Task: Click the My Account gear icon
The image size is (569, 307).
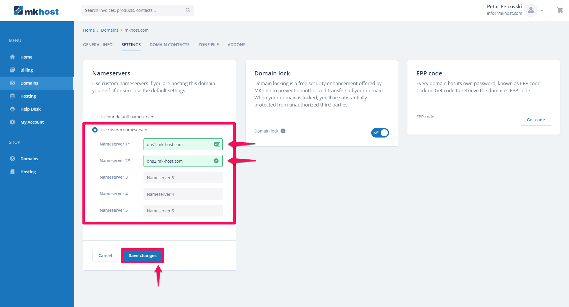Action: tap(12, 122)
